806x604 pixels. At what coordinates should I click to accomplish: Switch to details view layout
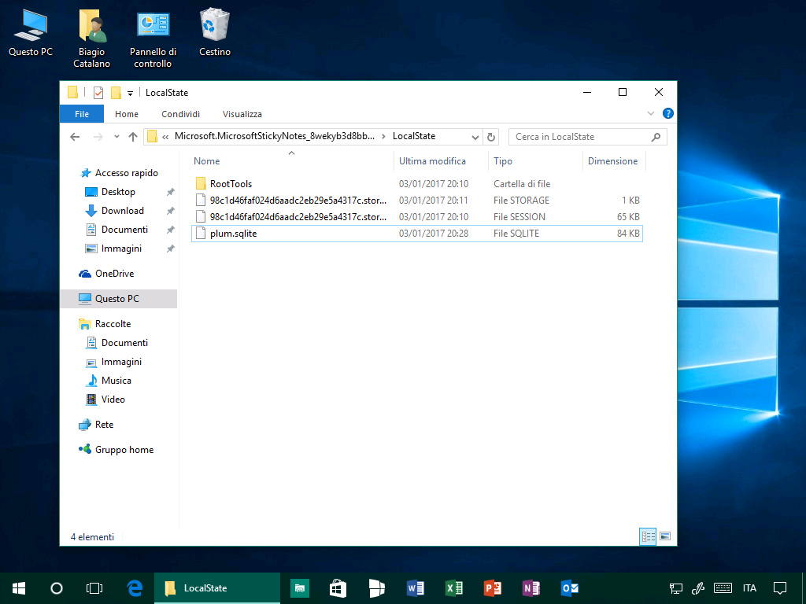click(x=649, y=536)
